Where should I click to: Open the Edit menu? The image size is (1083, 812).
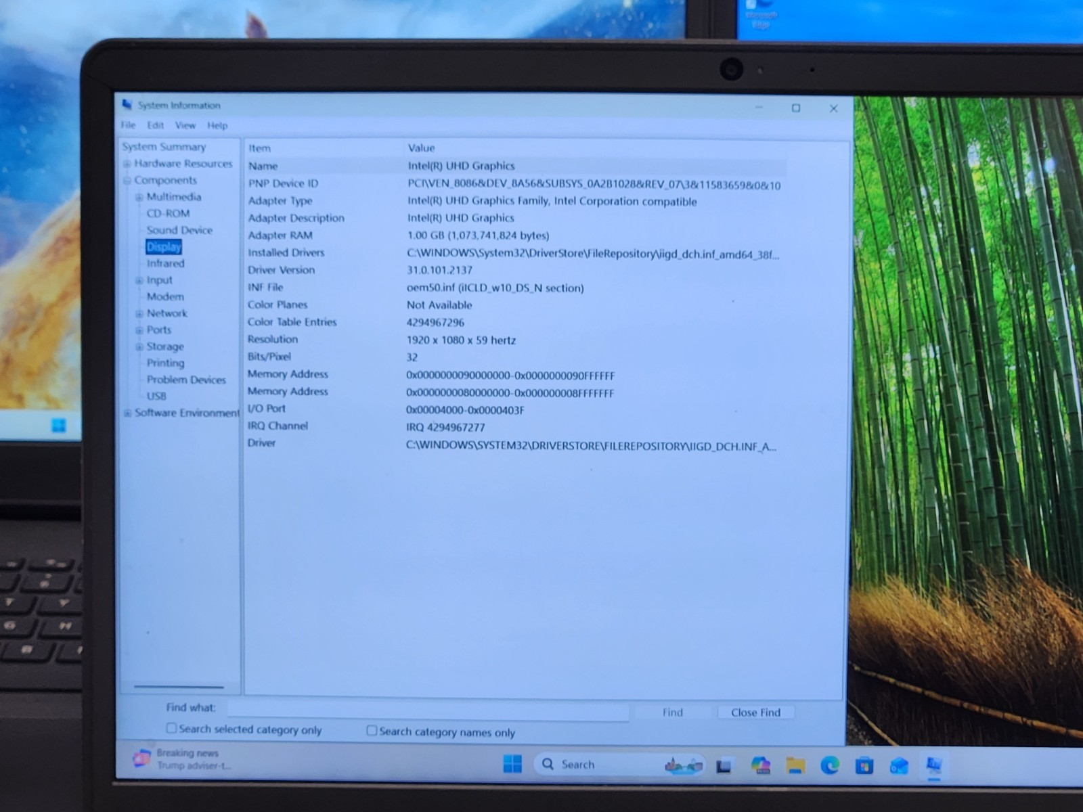coord(156,125)
